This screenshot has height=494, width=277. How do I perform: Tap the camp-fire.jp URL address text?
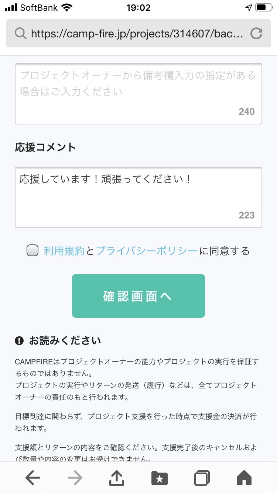coord(137,34)
